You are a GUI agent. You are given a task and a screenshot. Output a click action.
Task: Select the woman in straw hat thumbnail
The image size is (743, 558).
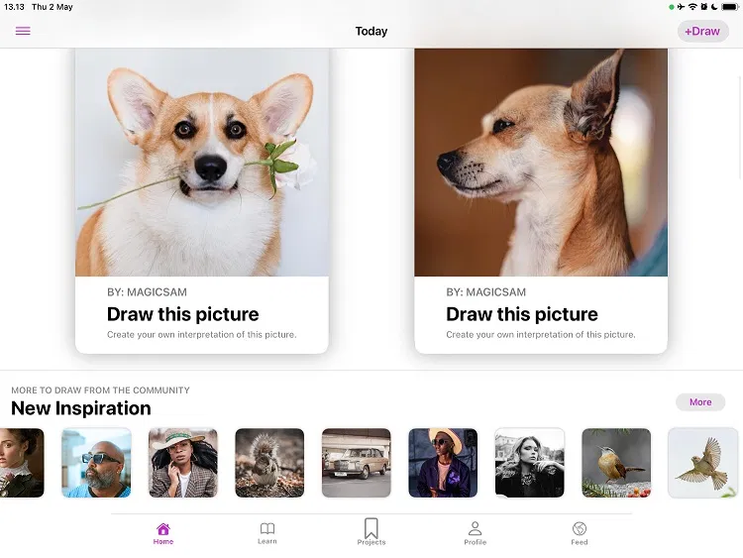tap(183, 463)
